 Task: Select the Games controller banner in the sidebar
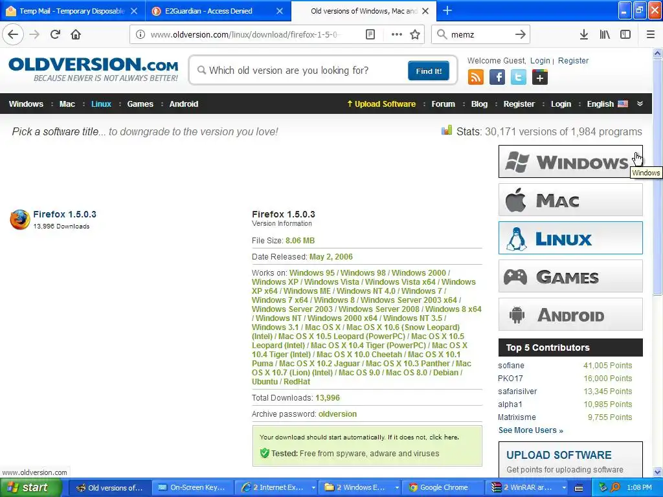pos(570,276)
